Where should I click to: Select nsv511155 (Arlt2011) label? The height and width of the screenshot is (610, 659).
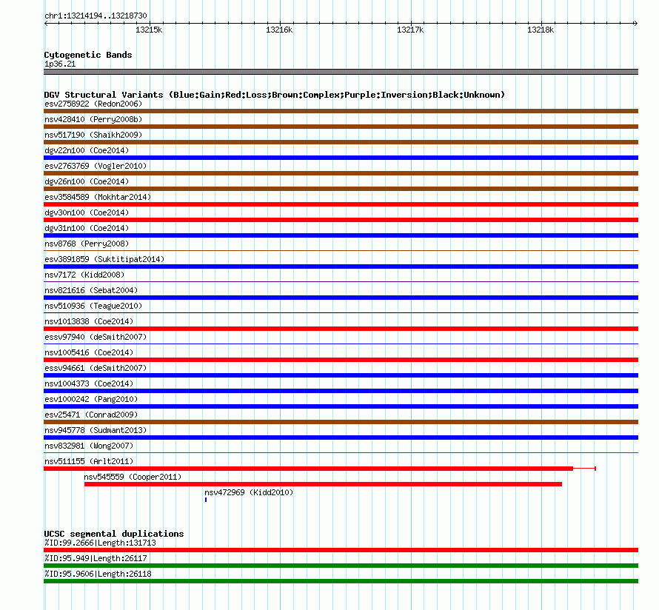pos(89,461)
